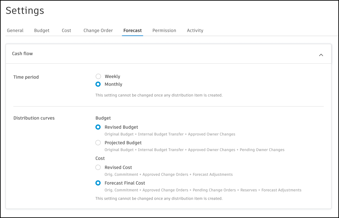Collapse the Cash flow section chevron
Screen dimensions: 339x218
[x=321, y=55]
